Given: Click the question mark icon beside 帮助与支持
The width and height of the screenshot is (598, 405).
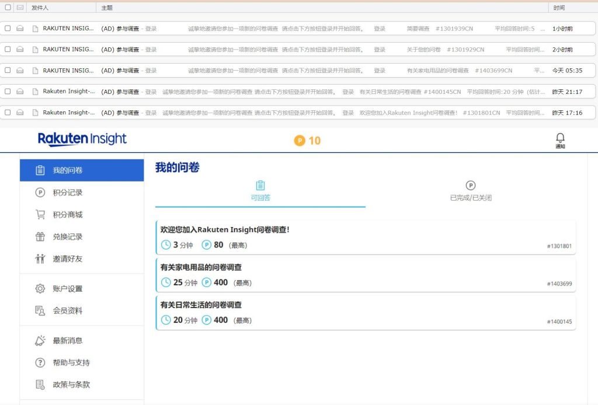Looking at the screenshot, I should (40, 362).
